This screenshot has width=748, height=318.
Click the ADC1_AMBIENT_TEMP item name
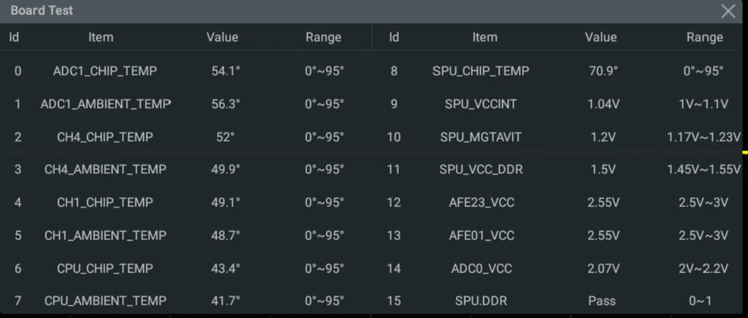[x=105, y=104]
